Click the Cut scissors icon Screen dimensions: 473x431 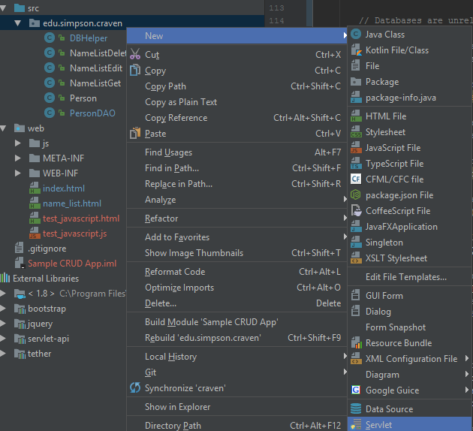pyautogui.click(x=135, y=54)
